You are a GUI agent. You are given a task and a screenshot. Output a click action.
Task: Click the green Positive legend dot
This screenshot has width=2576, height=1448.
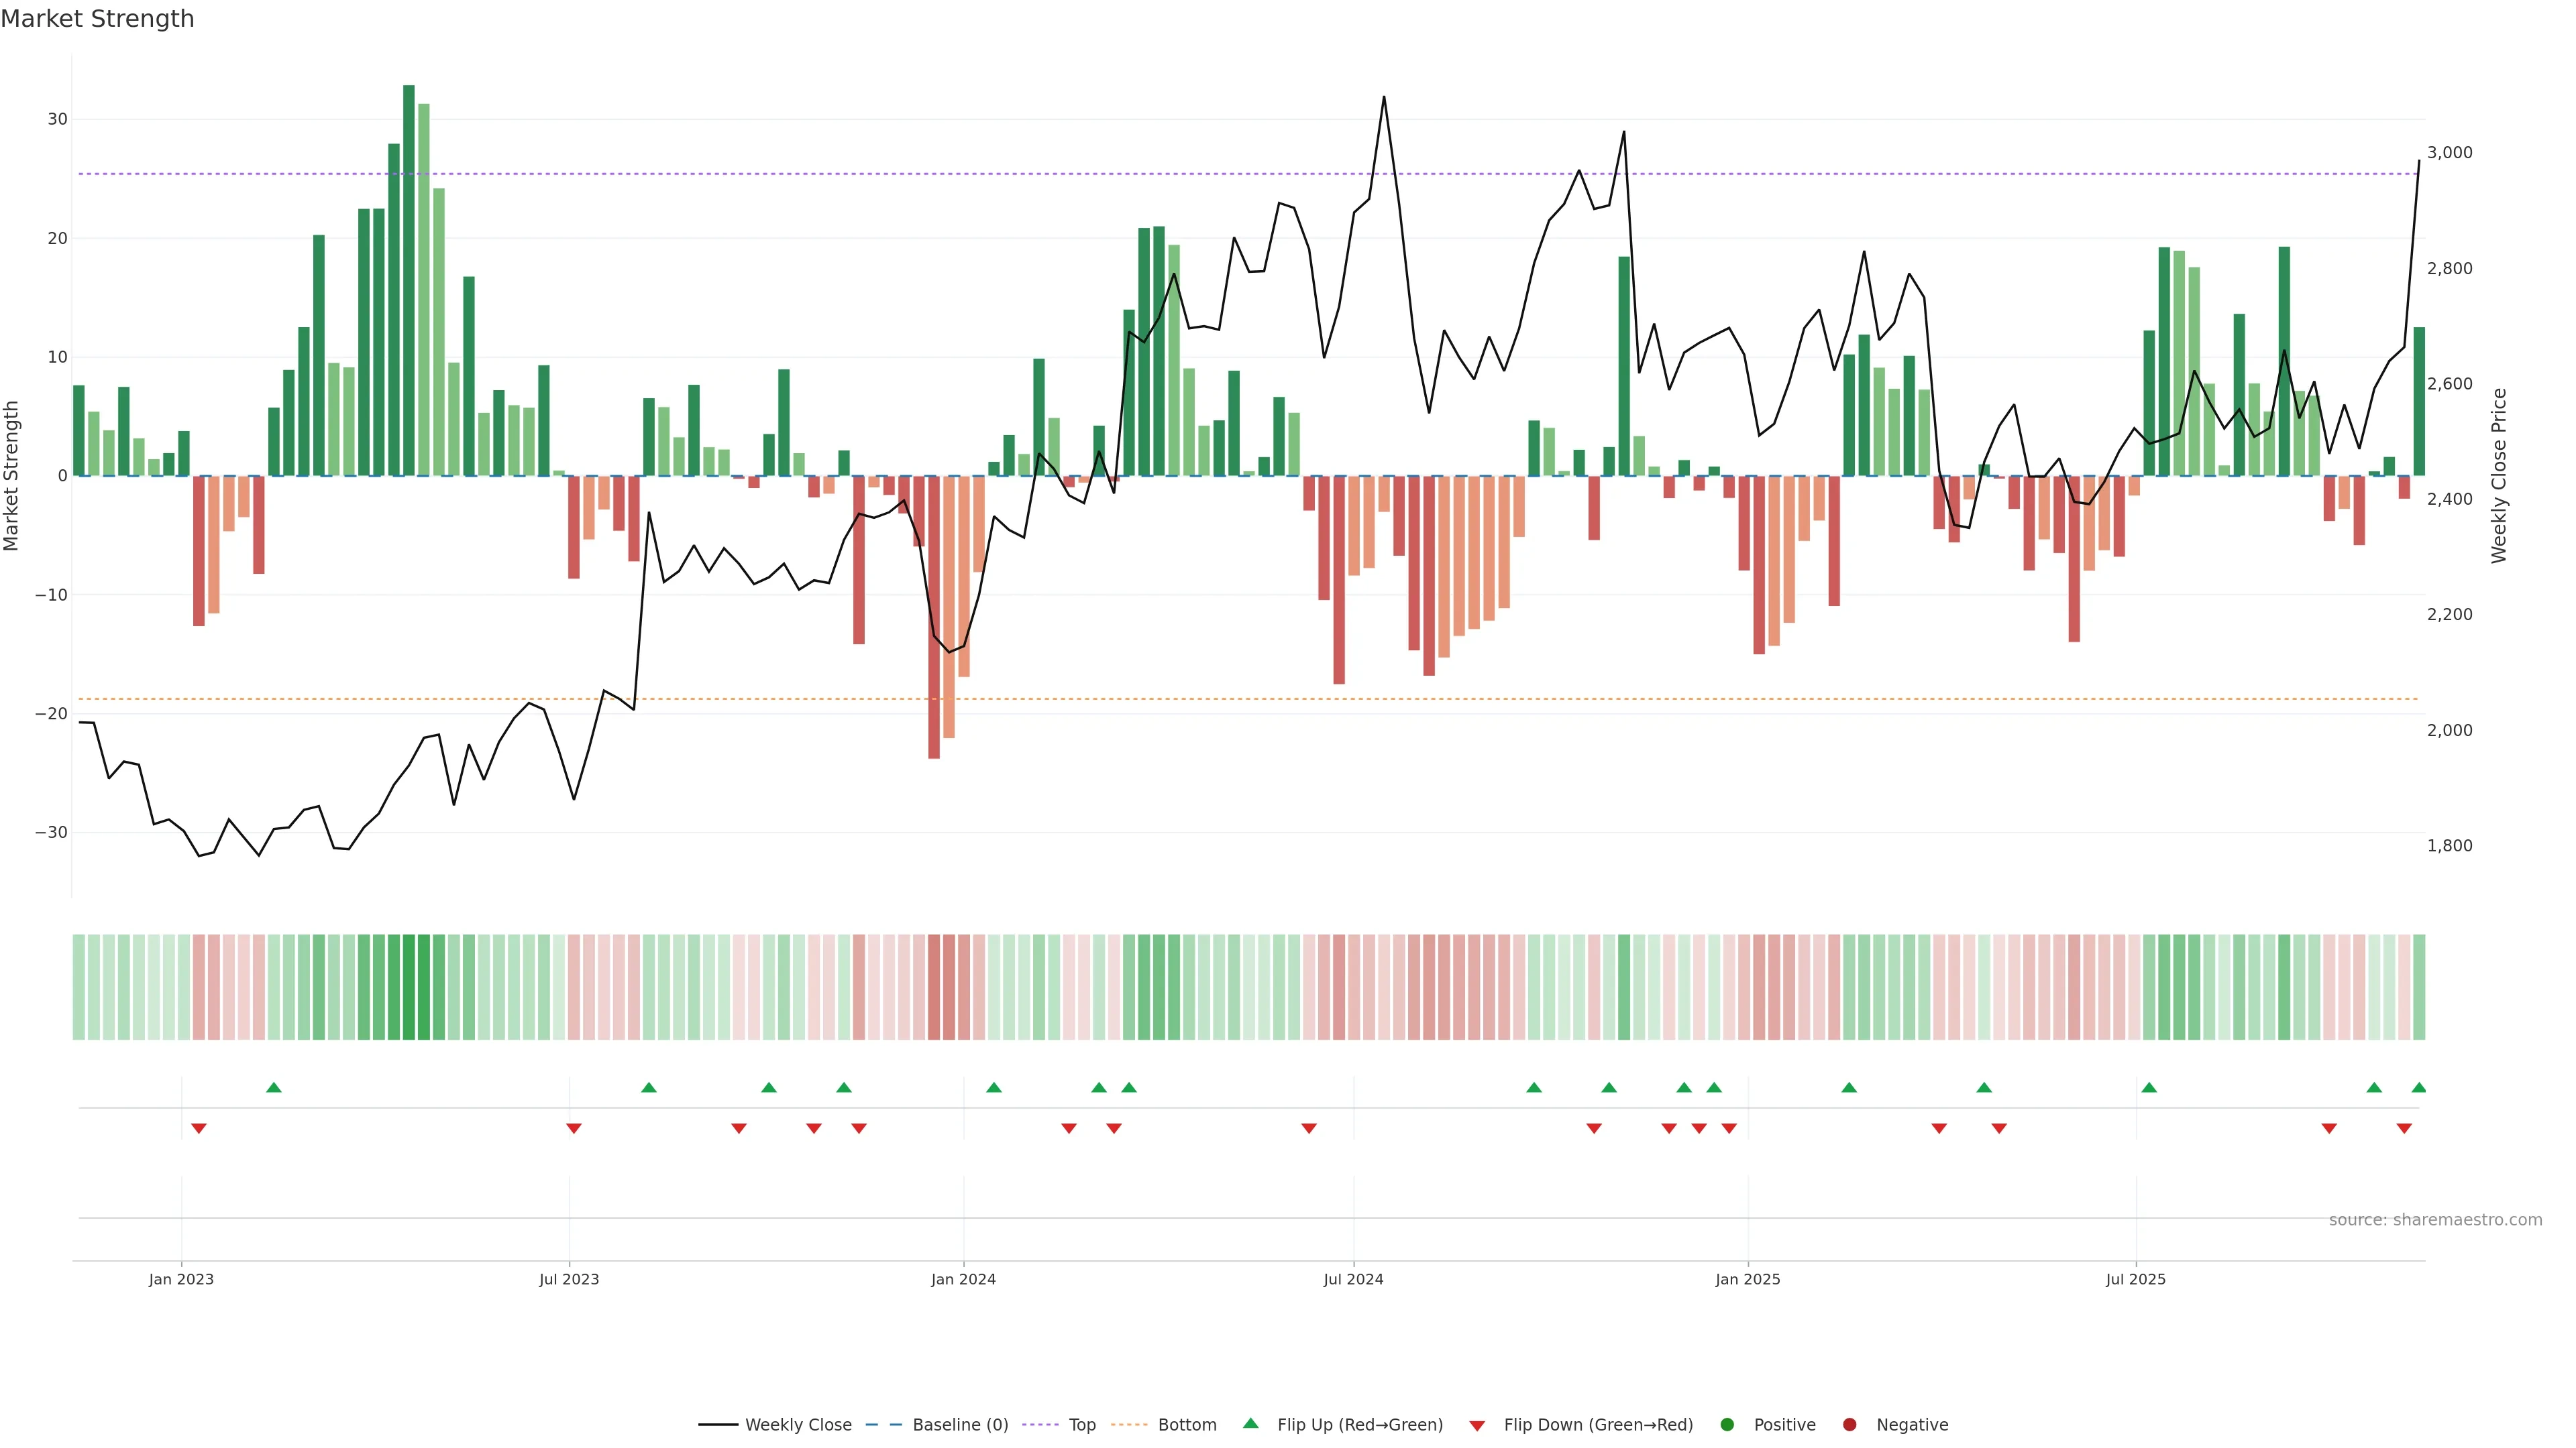click(x=1727, y=1425)
